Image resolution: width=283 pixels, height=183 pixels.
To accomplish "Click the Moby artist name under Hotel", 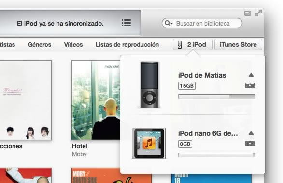I will (79, 154).
